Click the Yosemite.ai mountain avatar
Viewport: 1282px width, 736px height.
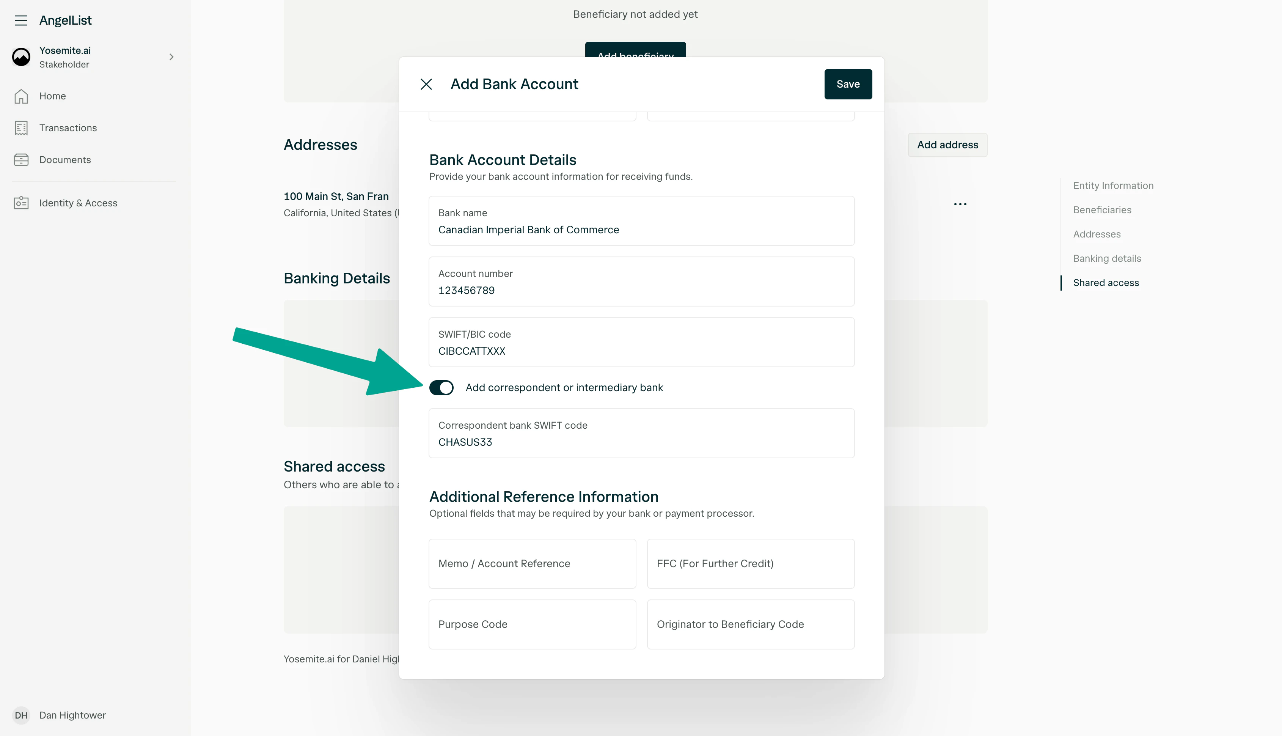coord(21,57)
